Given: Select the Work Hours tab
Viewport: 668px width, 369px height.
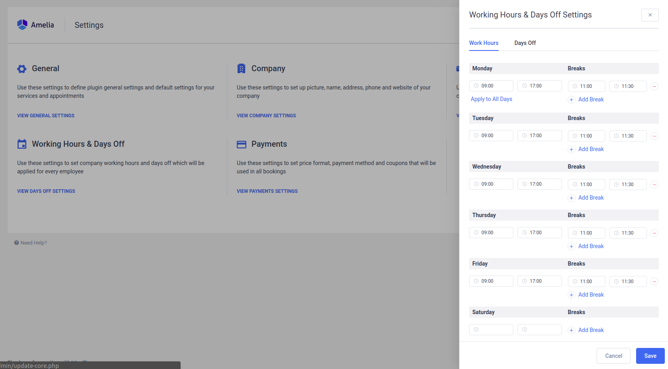Looking at the screenshot, I should tap(483, 43).
